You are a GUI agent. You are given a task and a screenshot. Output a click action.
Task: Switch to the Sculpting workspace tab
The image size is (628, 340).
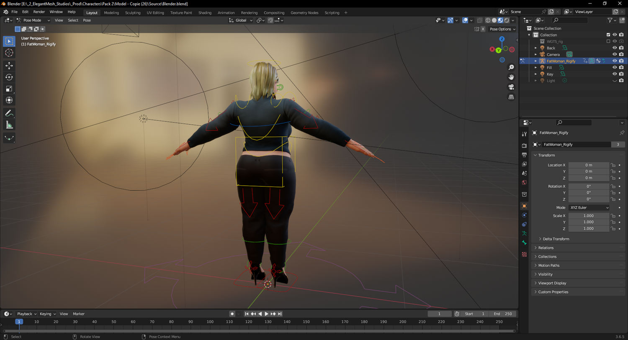[x=133, y=13]
